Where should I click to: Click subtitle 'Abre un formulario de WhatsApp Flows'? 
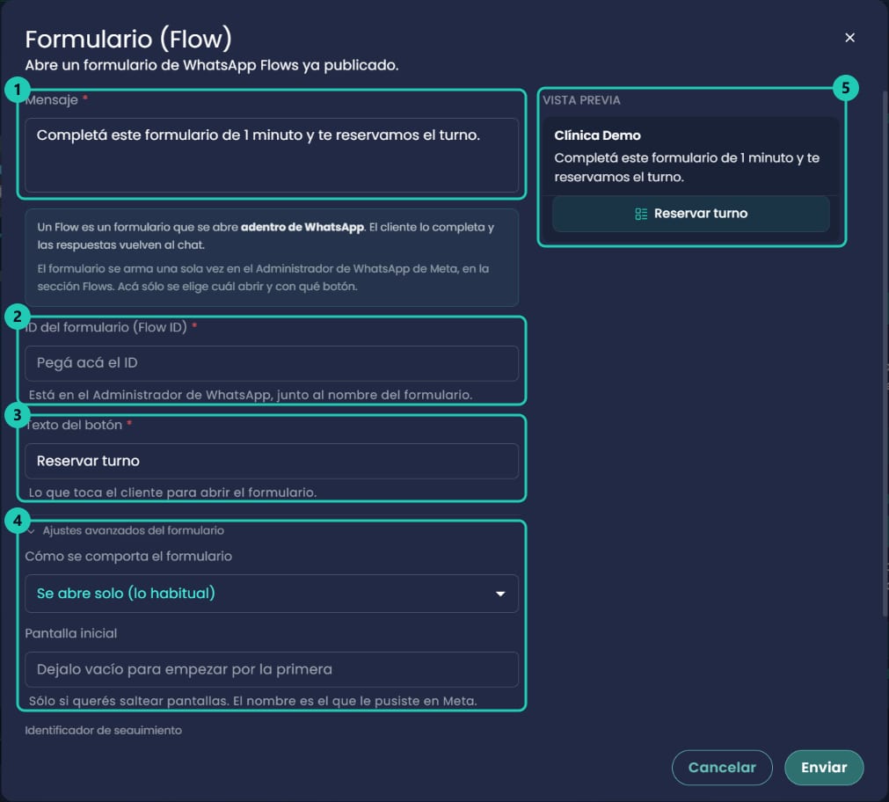coord(211,65)
